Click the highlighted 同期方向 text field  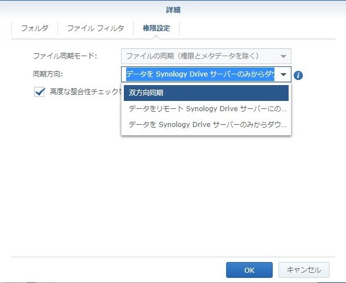click(199, 75)
